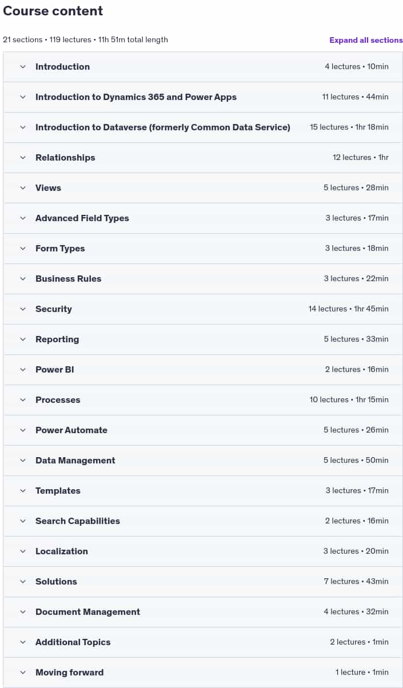
Task: Open the Data Management section
Action: coord(203,461)
